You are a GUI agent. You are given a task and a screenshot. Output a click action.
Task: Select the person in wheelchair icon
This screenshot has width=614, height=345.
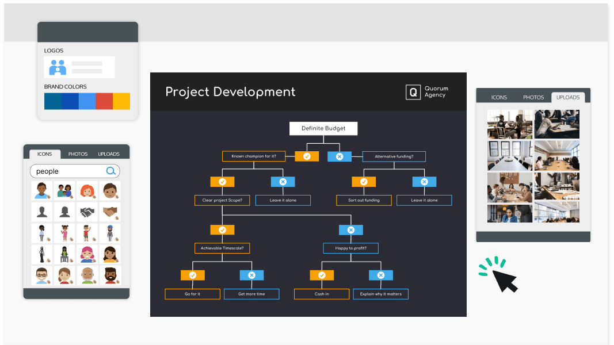point(64,254)
